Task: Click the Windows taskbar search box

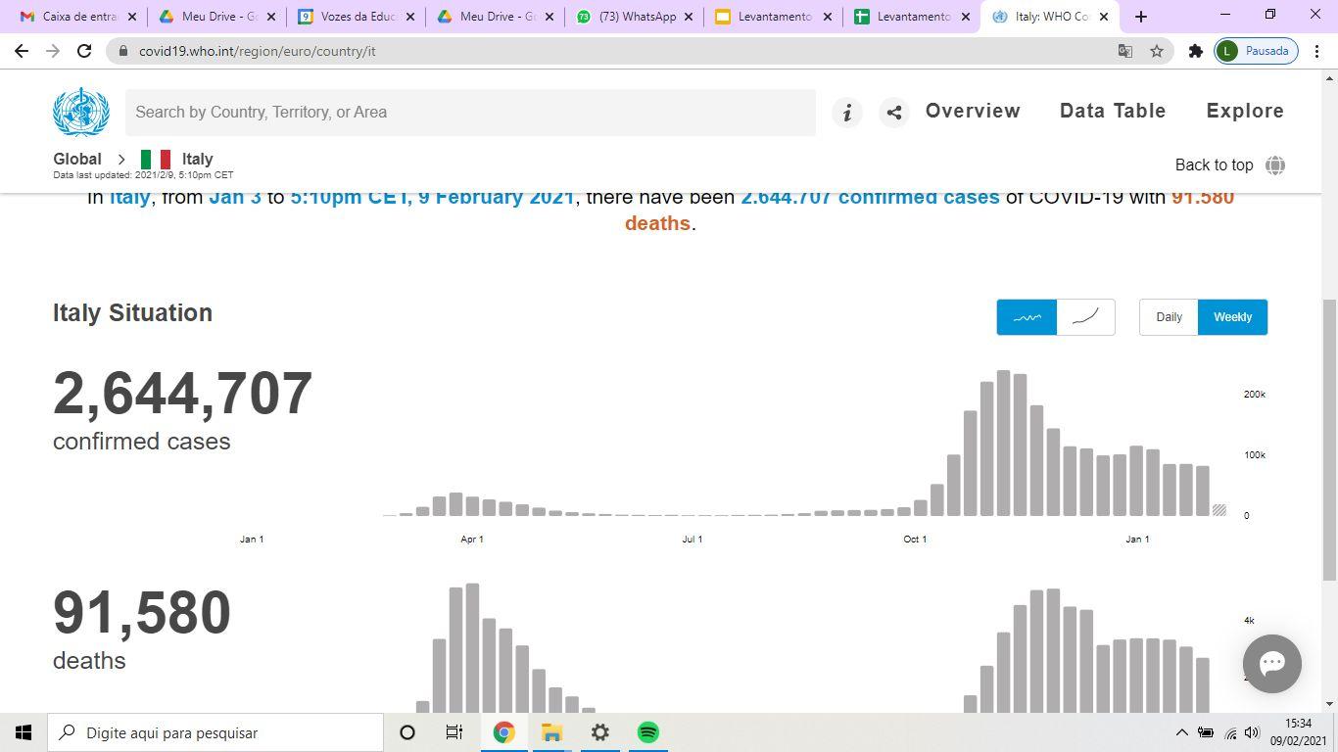Action: 215,732
